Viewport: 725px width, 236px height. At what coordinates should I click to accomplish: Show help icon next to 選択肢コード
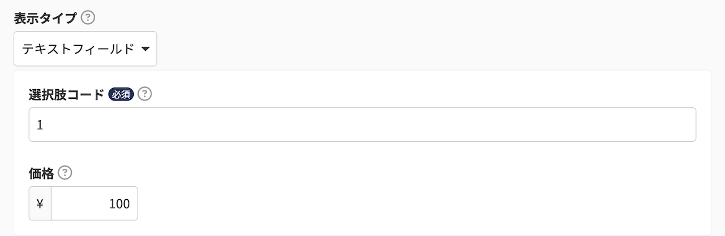point(145,94)
